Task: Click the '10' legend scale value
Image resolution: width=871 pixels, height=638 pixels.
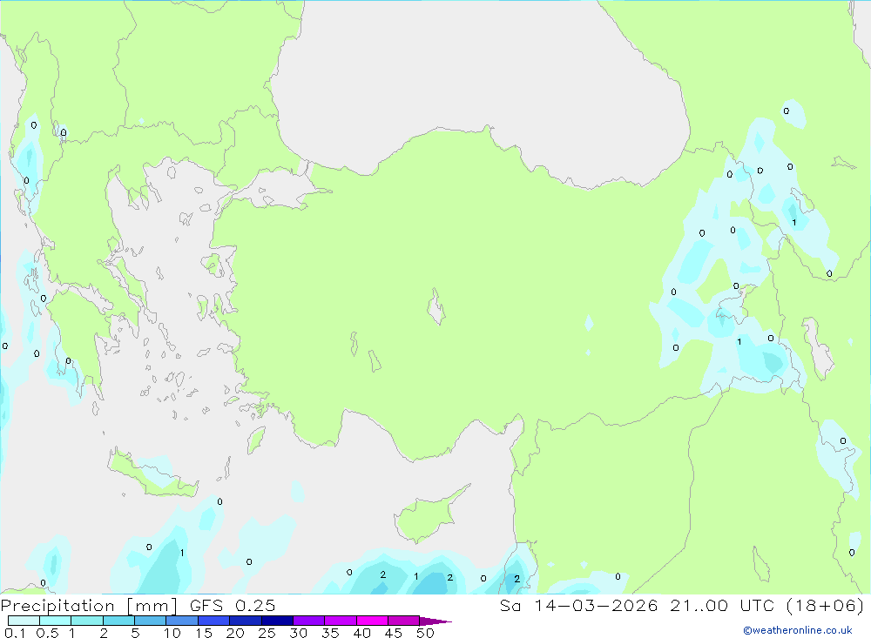Action: (x=172, y=633)
